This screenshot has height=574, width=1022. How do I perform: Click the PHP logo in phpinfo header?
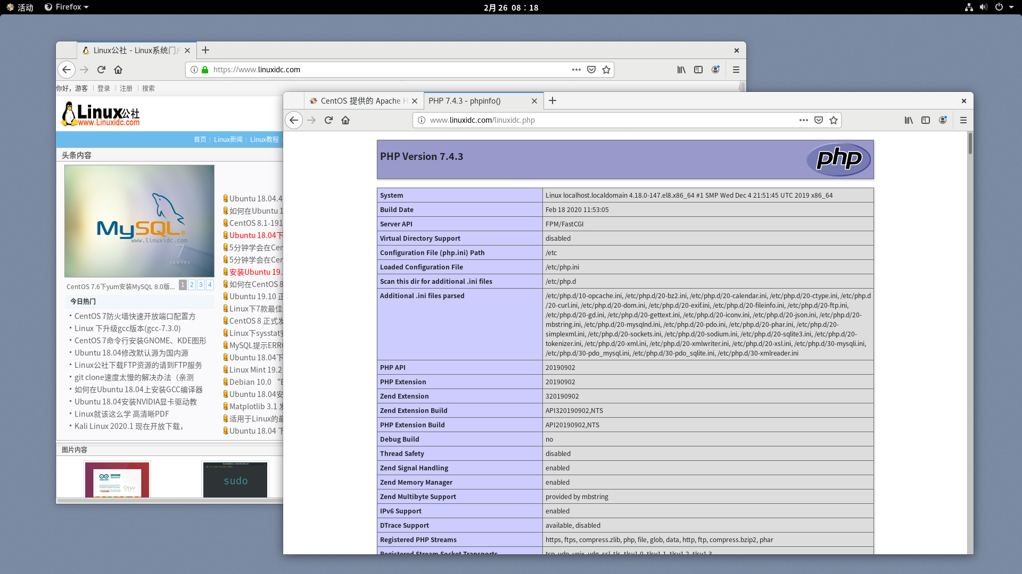(838, 159)
